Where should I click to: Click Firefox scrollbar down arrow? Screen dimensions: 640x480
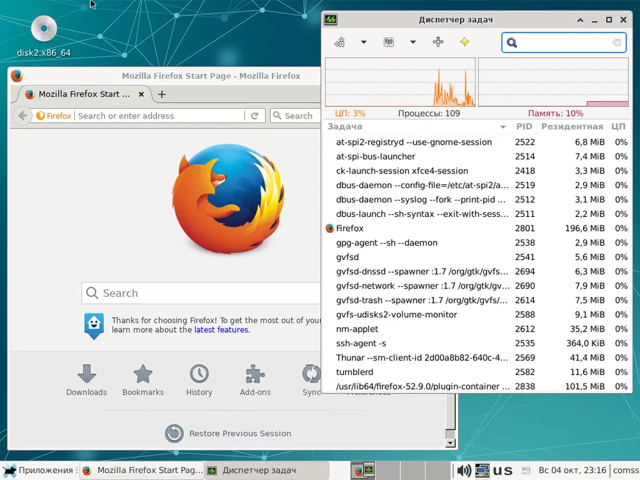pos(450,444)
